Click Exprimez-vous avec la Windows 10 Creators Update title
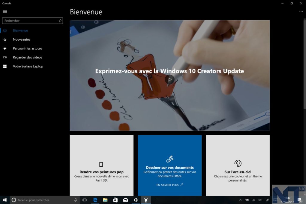306x204 pixels. coord(169,71)
